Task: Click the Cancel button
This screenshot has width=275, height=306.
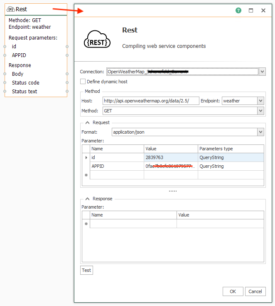Action: coord(255,291)
